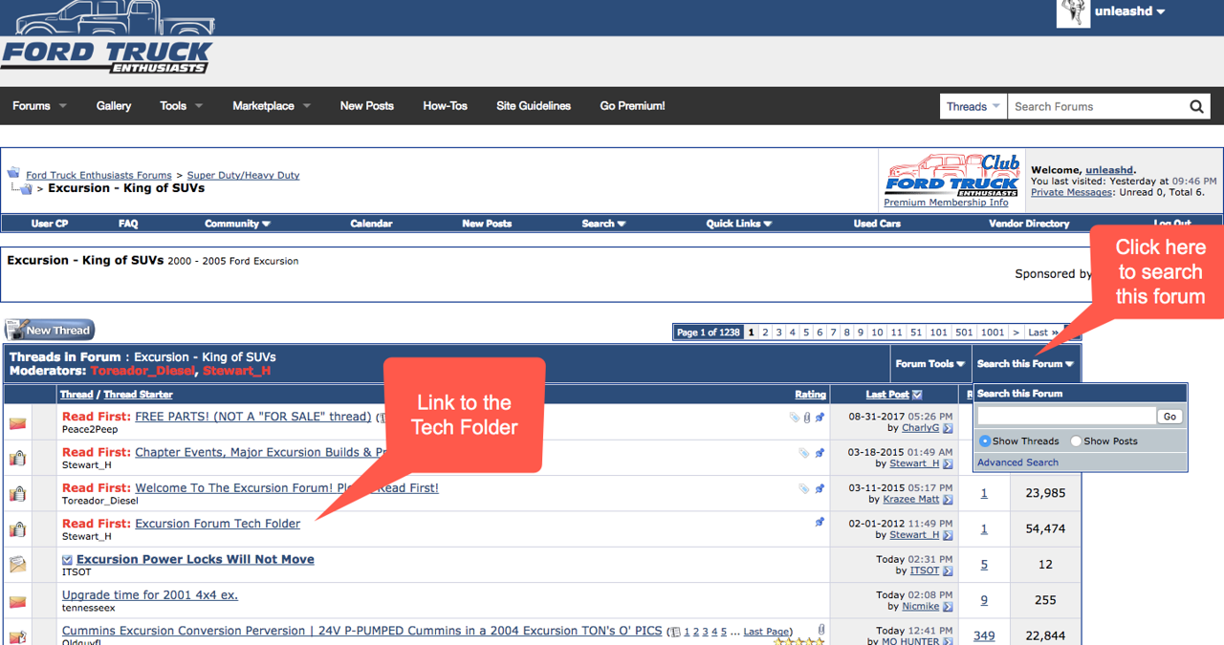Go to last post by ITSOT arrow icon
The width and height of the screenshot is (1224, 645).
(948, 571)
